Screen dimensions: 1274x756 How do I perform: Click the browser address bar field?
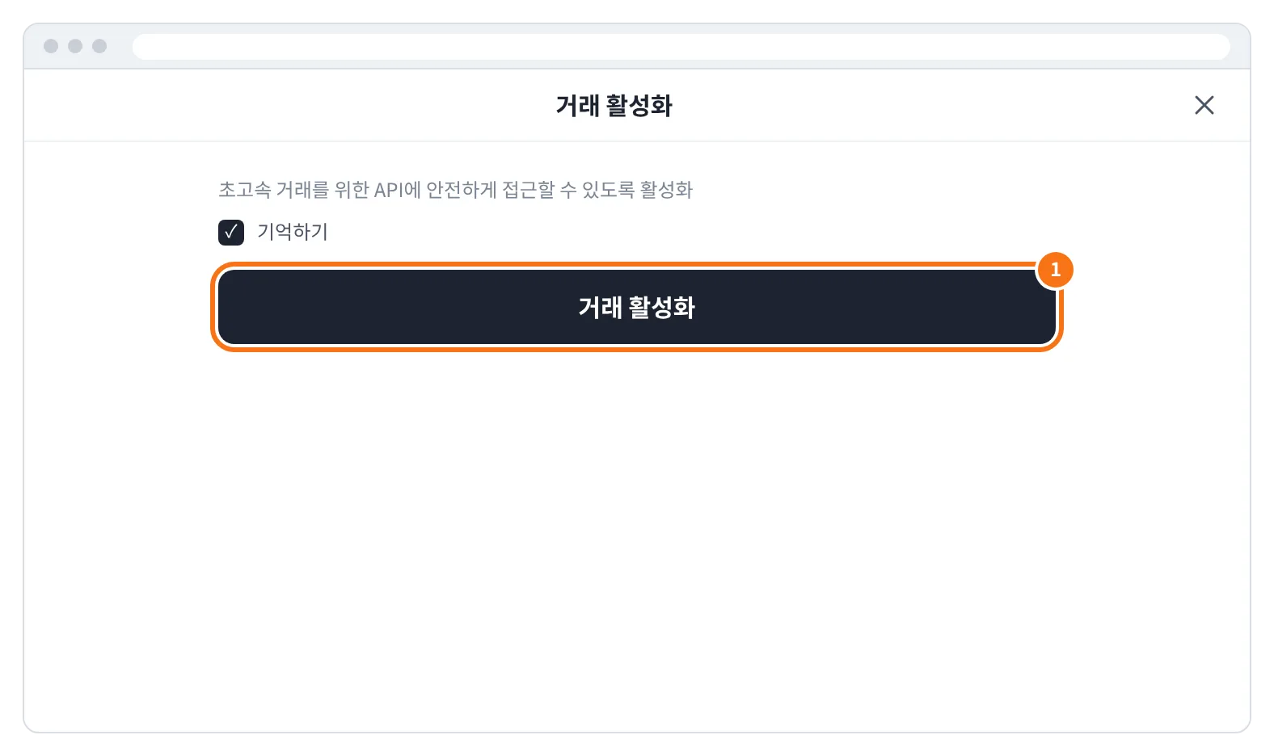[x=681, y=46]
